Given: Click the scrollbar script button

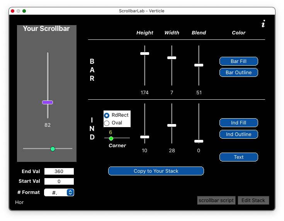Looking at the screenshot, I should pyautogui.click(x=216, y=201).
